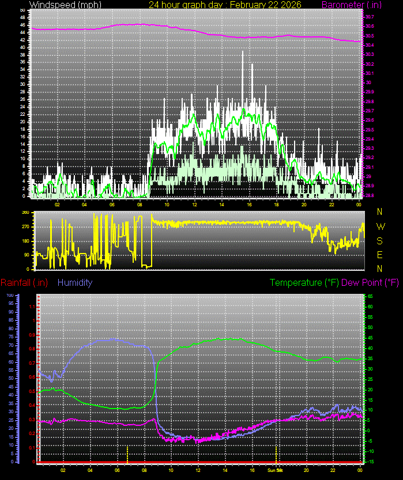Click the red "Rainfall (.in)" label

coord(24,282)
